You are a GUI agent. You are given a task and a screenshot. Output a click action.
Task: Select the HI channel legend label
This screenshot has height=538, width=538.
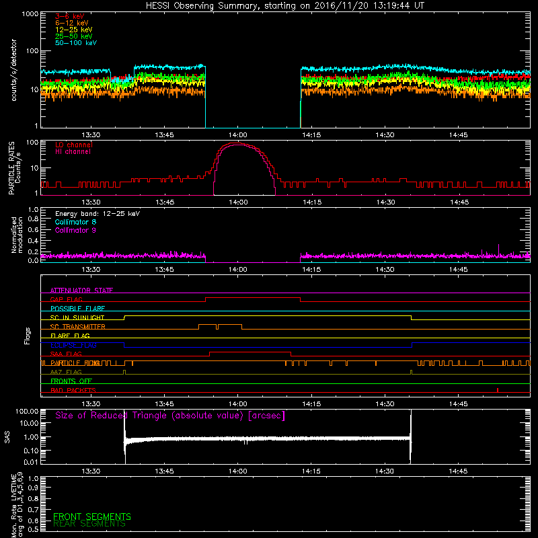pyautogui.click(x=73, y=152)
